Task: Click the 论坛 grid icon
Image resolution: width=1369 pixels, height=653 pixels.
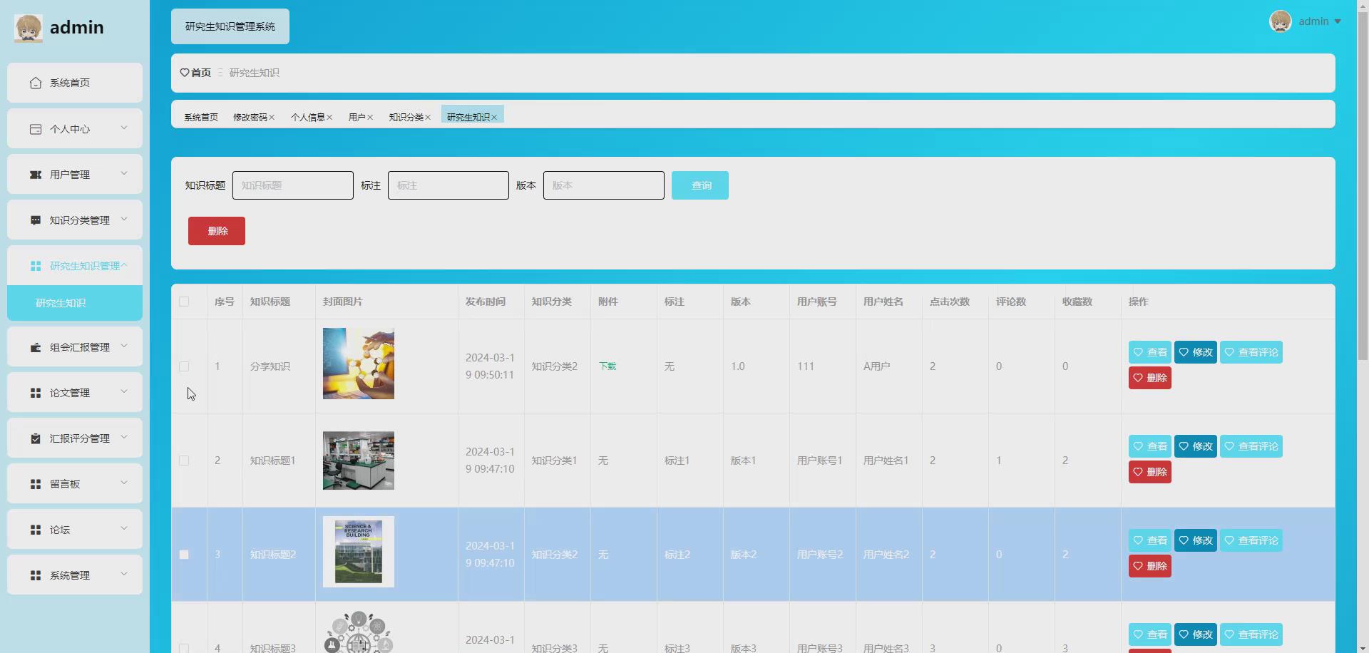Action: click(x=36, y=530)
